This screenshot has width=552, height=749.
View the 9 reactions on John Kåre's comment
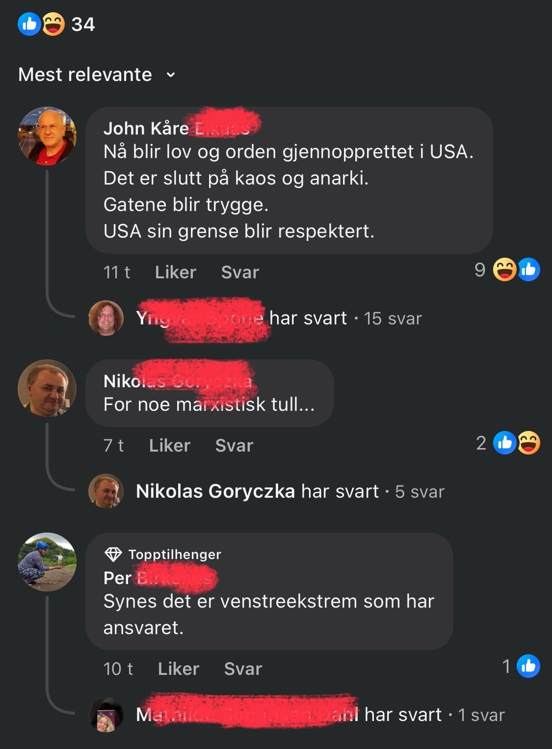point(507,269)
